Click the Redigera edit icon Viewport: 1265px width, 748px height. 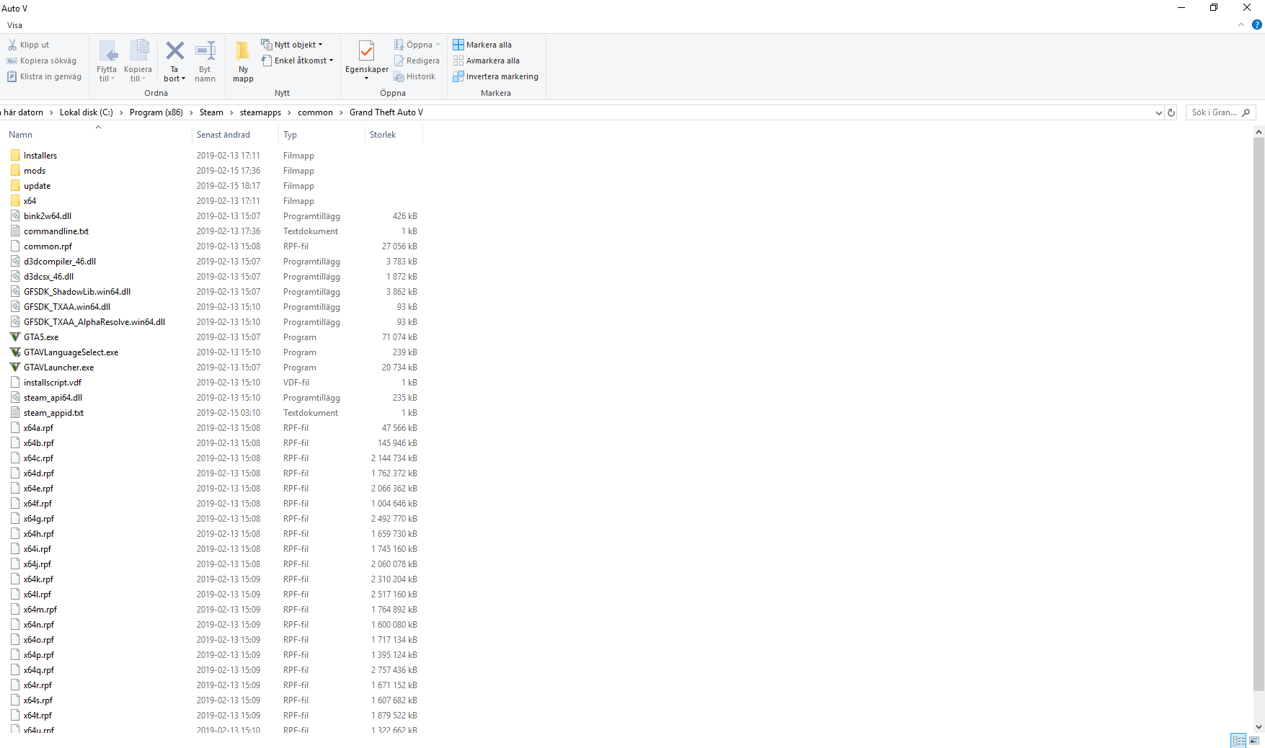[x=399, y=61]
